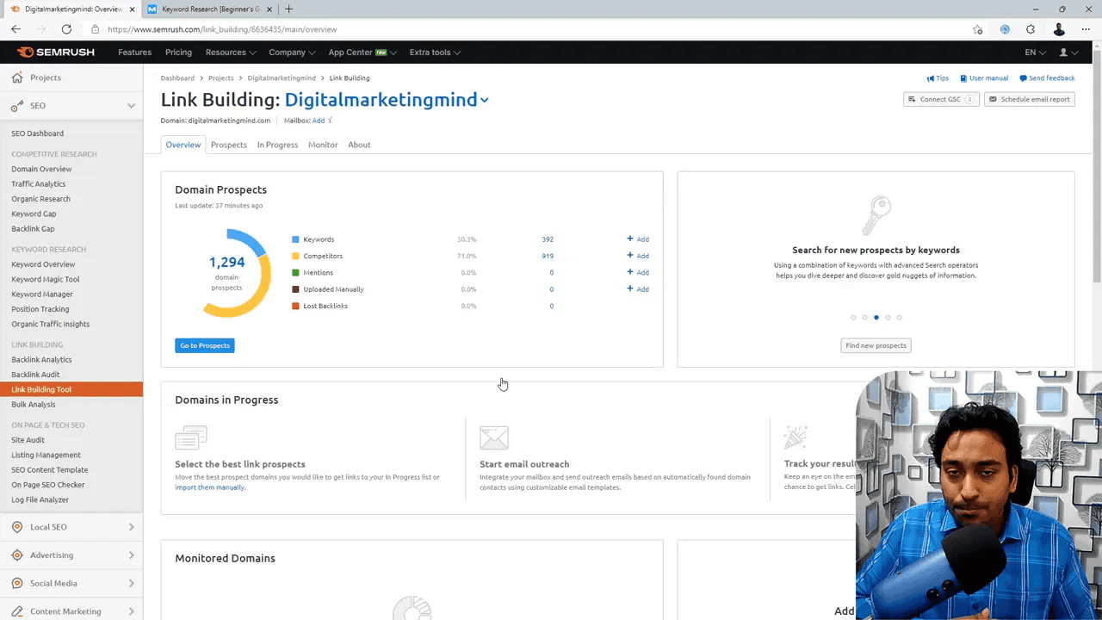Screen dimensions: 1102x620
Task: Click the Find new prospects button
Action: click(x=876, y=345)
